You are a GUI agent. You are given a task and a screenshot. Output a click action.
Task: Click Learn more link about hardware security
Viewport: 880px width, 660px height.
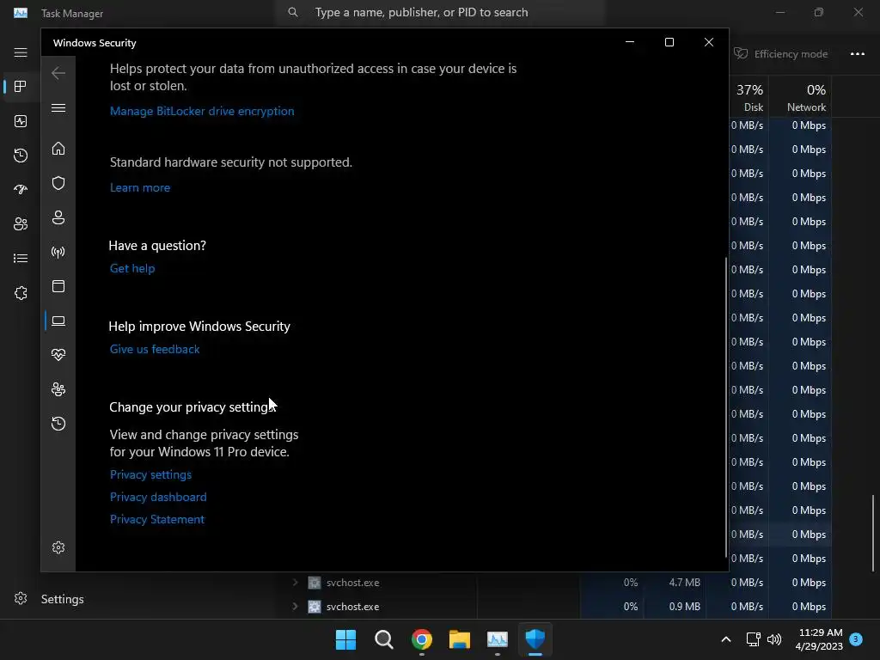140,187
